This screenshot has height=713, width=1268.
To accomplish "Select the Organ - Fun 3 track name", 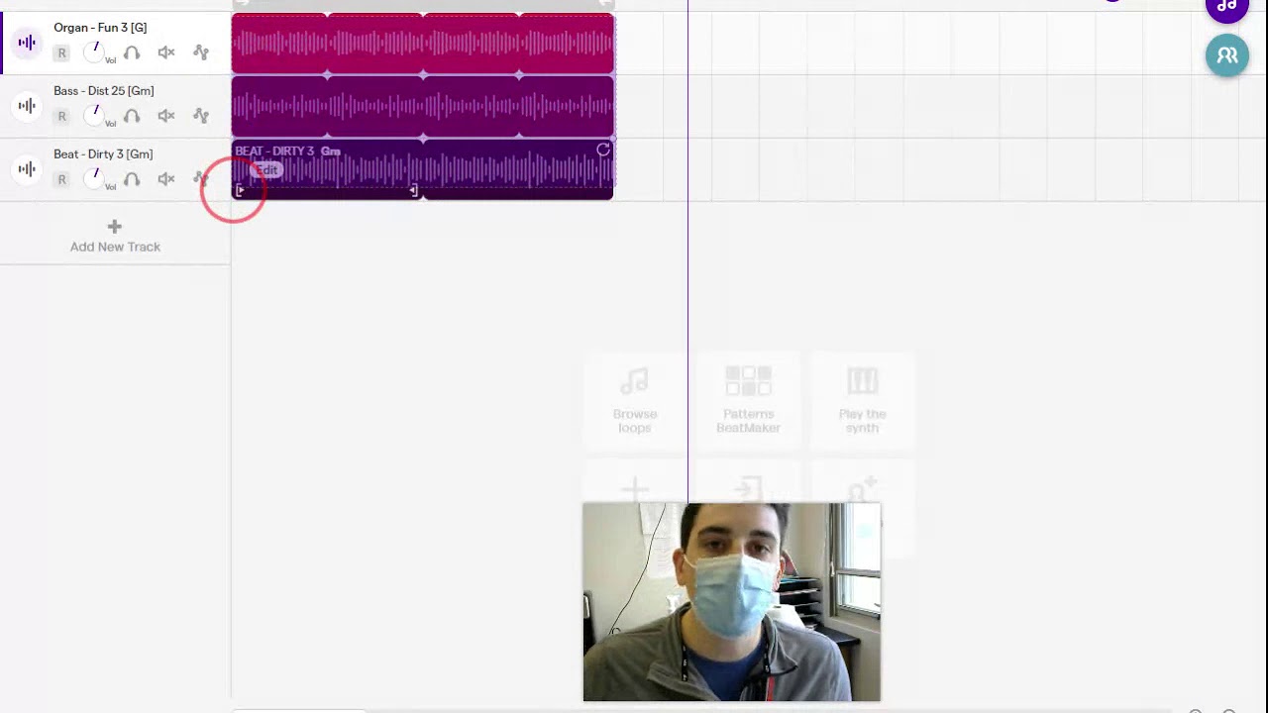I will click(100, 28).
